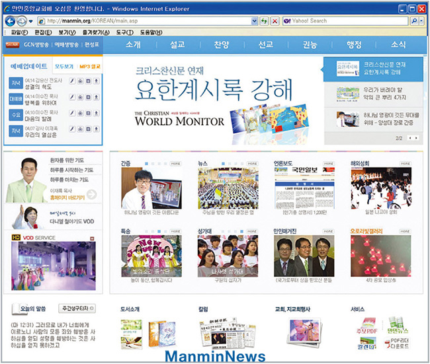Viewport: 430px width, 364px height.
Task: Open the 파일(F) menu
Action: (19, 32)
